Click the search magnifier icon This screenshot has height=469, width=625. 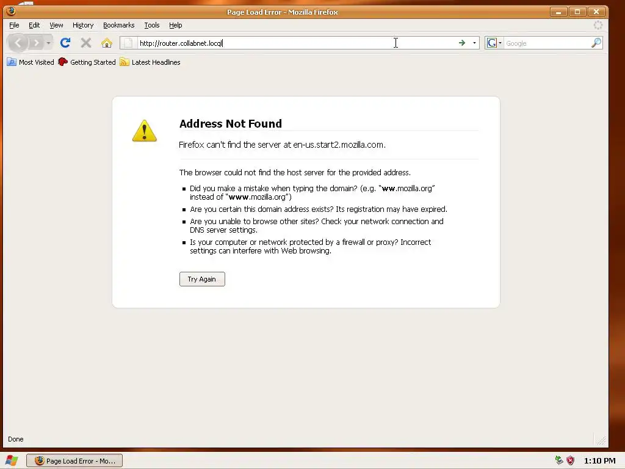tap(596, 43)
